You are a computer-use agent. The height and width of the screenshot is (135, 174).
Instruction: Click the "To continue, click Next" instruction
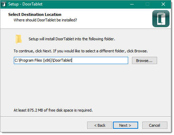click(81, 51)
